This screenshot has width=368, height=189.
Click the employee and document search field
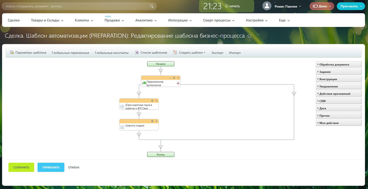point(76,6)
